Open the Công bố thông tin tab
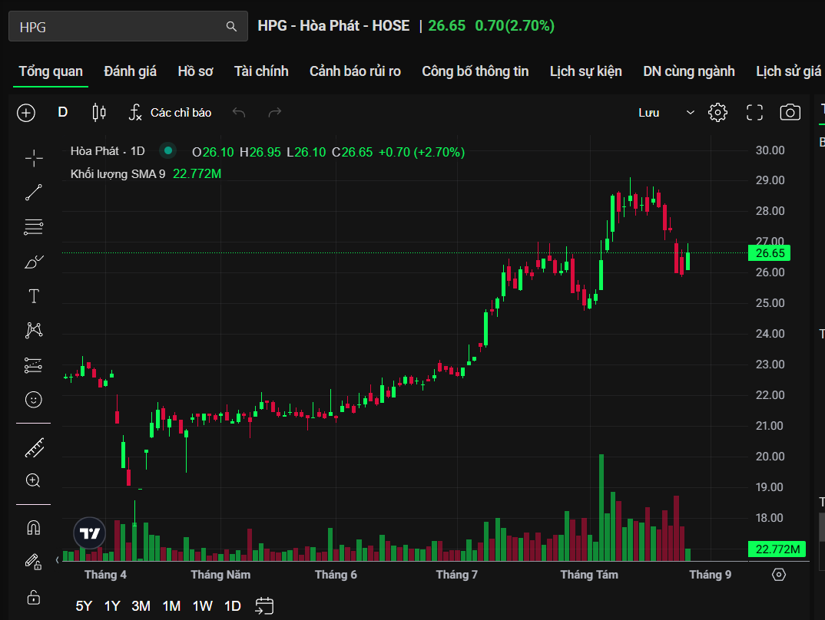Screen dimensions: 825x620 pyautogui.click(x=475, y=71)
